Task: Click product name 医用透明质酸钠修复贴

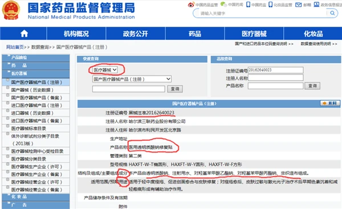Action: point(150,147)
